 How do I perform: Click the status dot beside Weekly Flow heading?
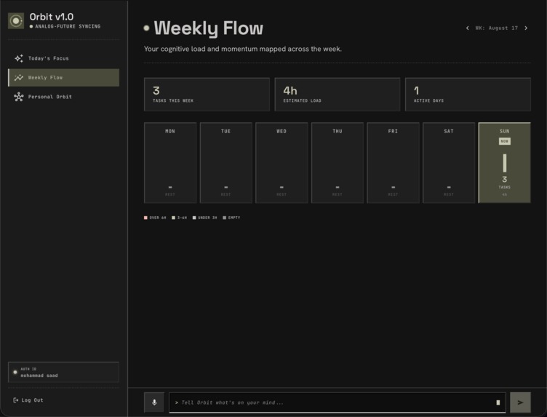146,28
